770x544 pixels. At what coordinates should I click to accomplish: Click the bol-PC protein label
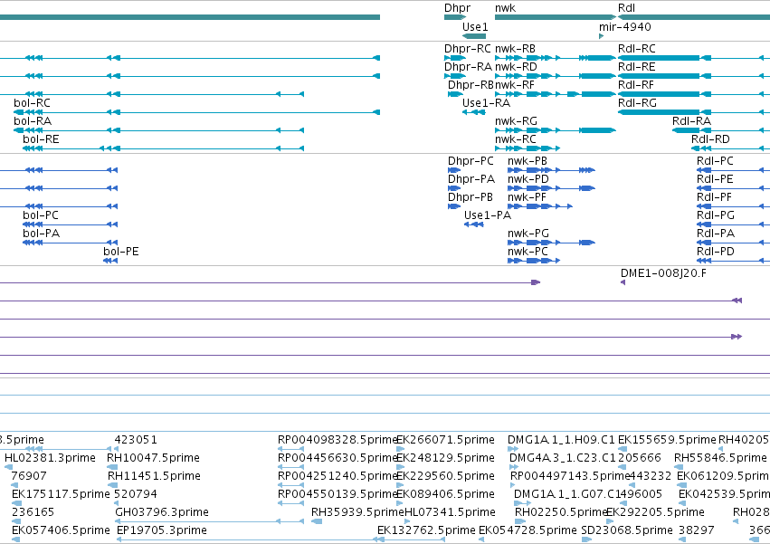pyautogui.click(x=41, y=215)
